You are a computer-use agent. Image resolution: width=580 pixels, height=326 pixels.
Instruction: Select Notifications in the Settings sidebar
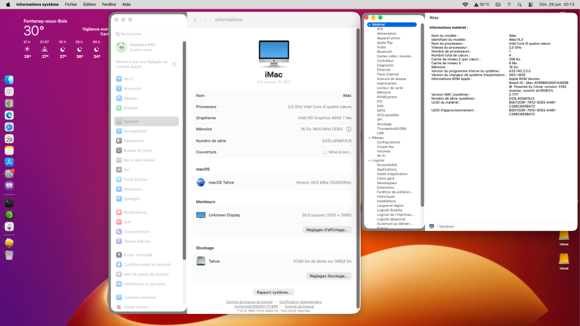(147, 213)
